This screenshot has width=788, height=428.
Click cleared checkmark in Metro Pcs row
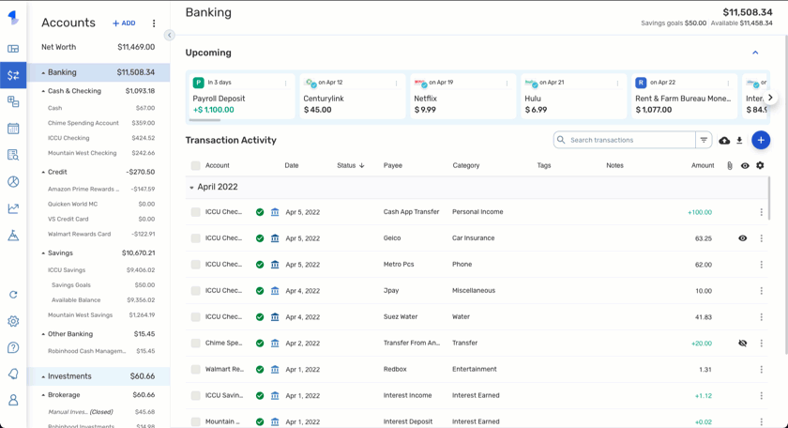(x=260, y=265)
